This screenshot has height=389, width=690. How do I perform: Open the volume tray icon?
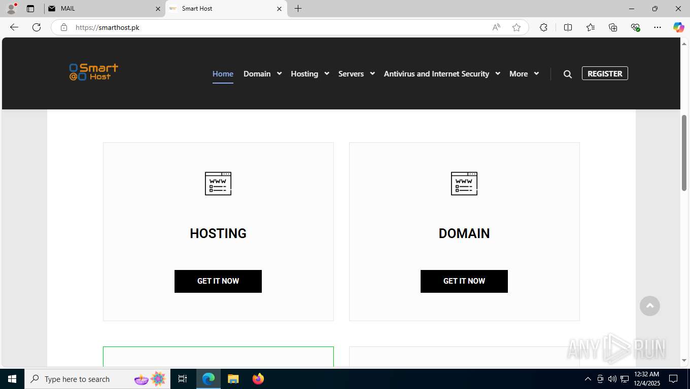point(612,379)
